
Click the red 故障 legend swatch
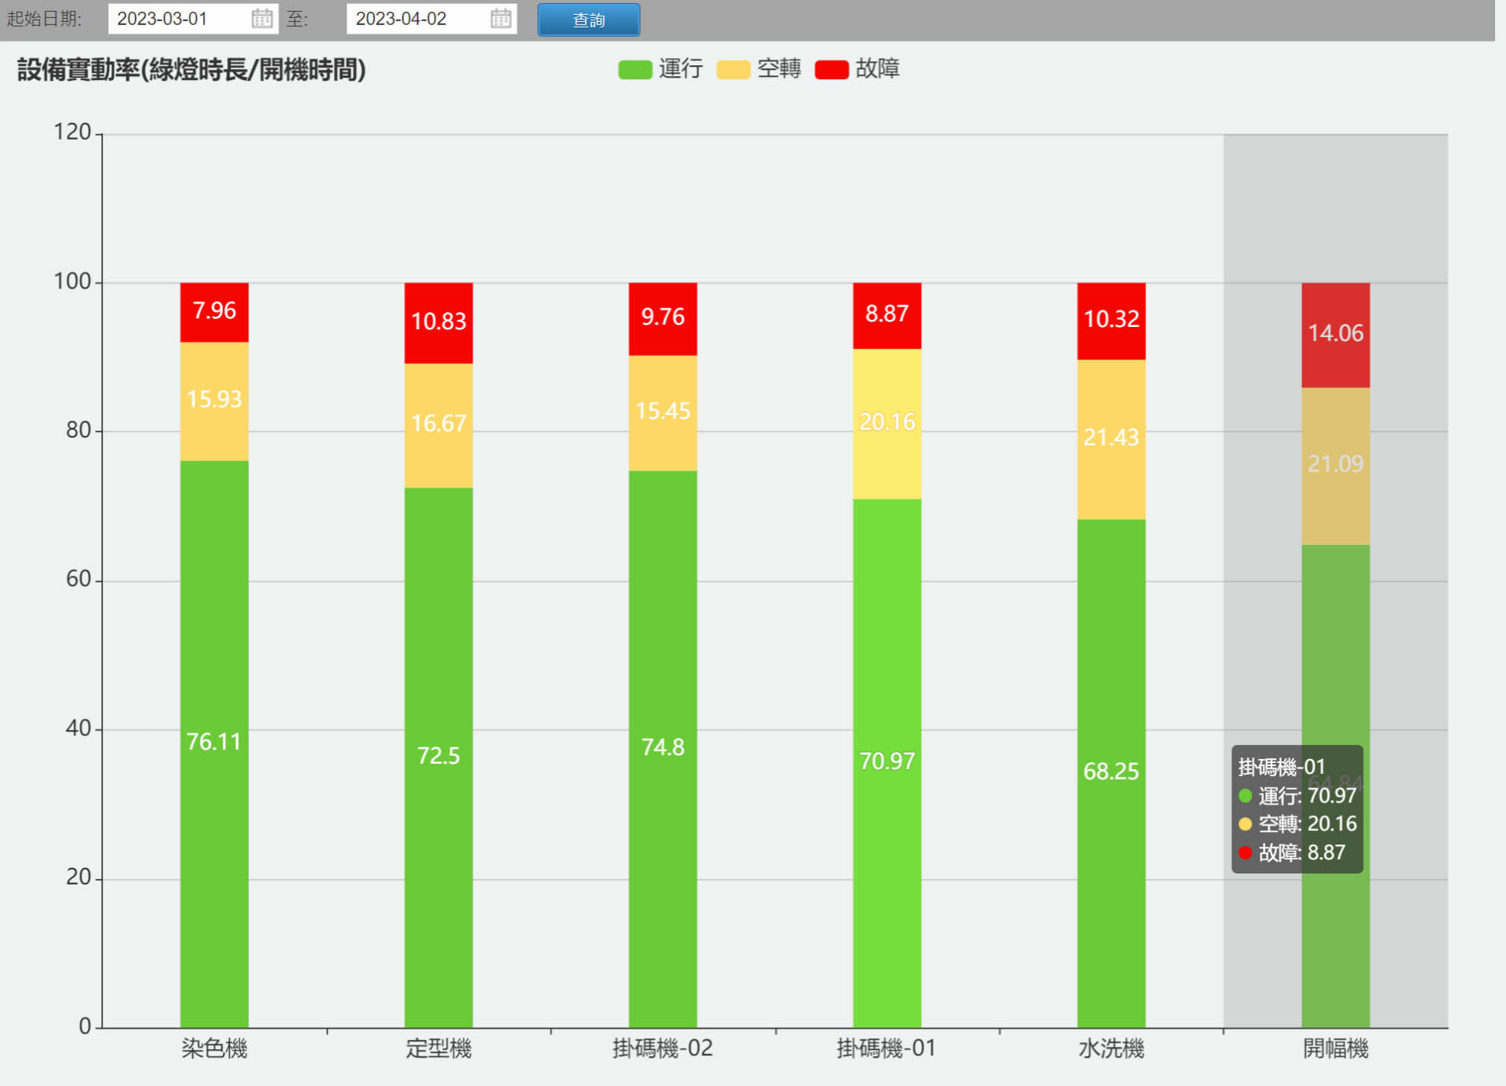(x=832, y=70)
